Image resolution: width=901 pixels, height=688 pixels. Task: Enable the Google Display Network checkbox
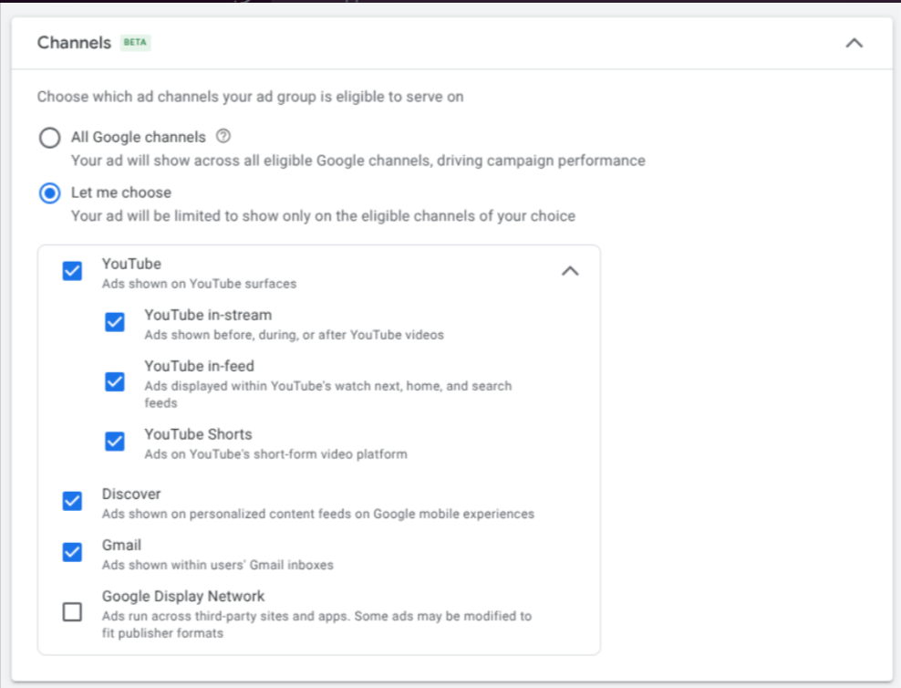click(72, 612)
